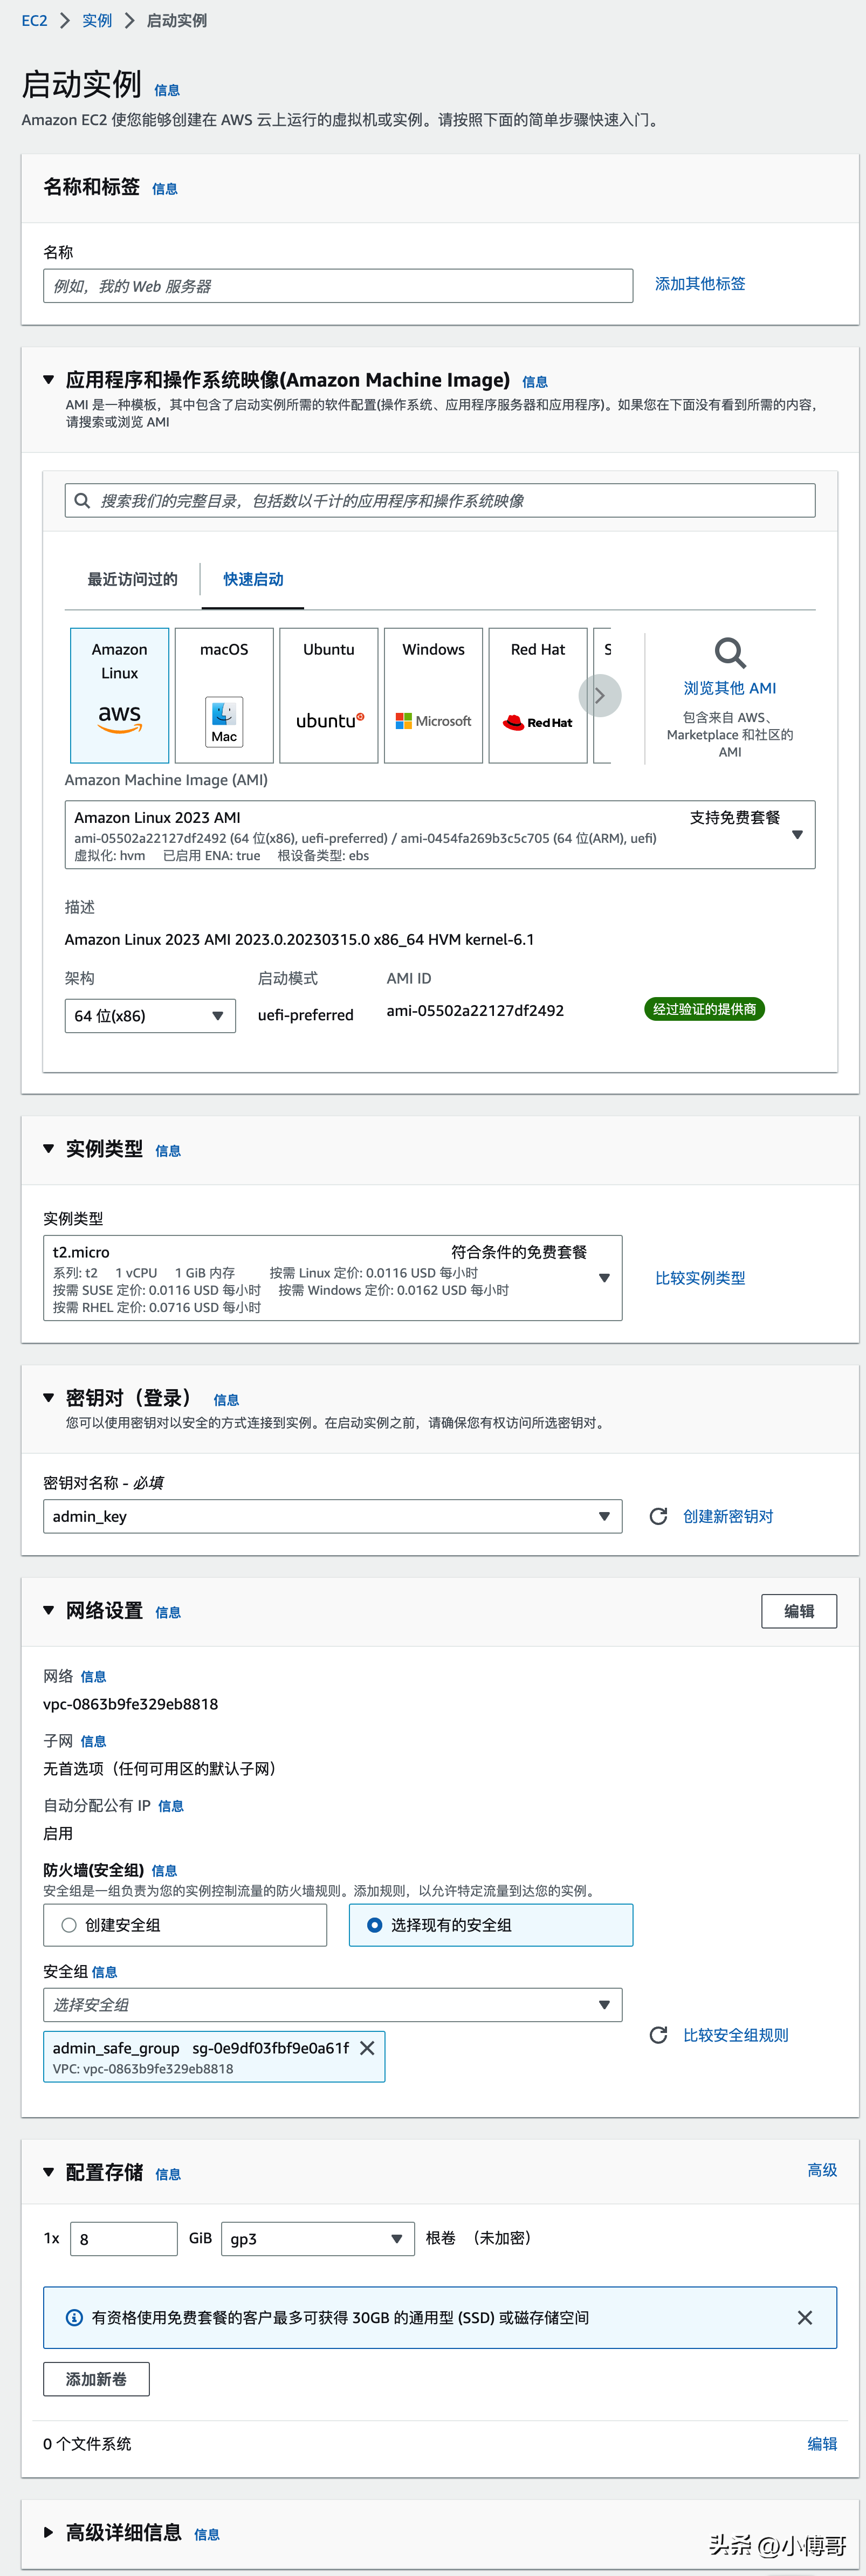
Task: Select the Amazon Linux AMI tile
Action: [119, 695]
